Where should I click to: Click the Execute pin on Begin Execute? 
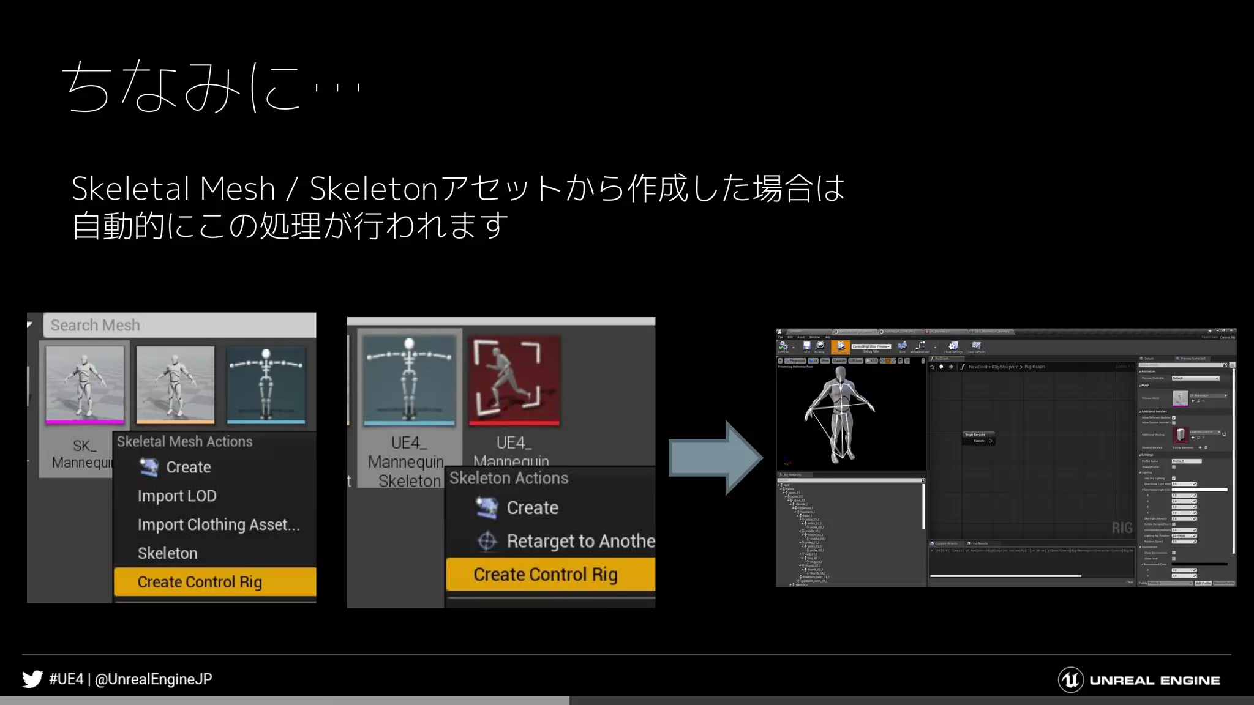click(x=990, y=441)
